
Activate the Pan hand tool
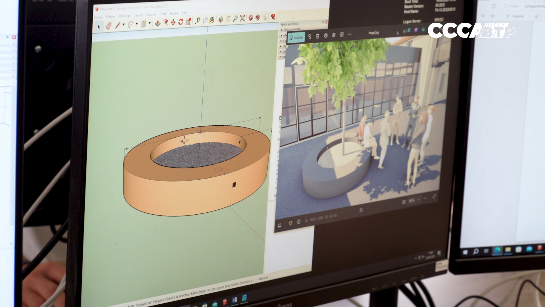228,19
